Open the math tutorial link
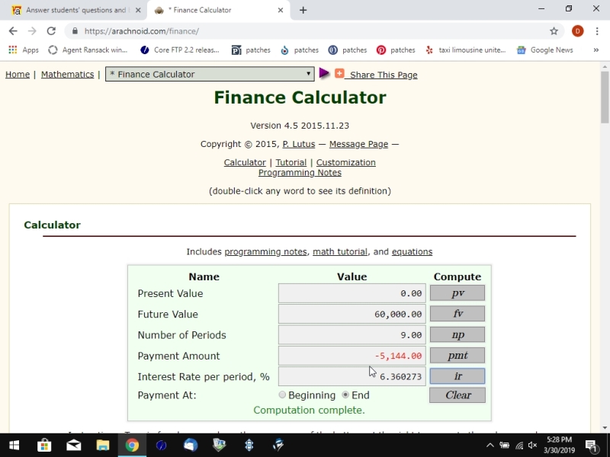610x457 pixels. point(340,251)
